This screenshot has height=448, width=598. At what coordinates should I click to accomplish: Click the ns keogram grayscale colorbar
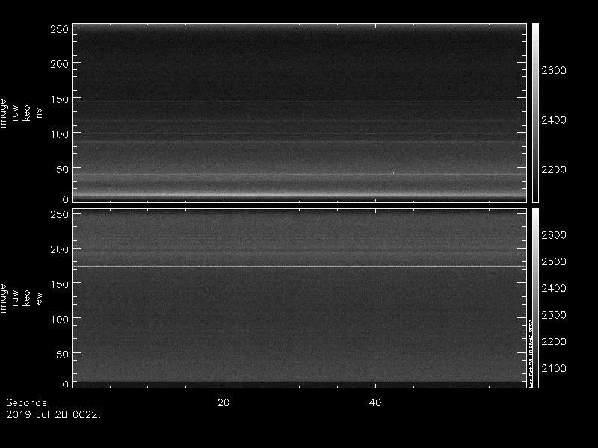535,113
